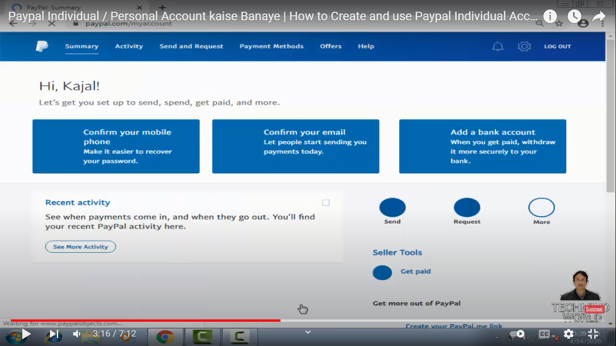Screen dimensions: 616x346
Task: Click the paypal.com/myaccount address bar
Action: click(129, 23)
